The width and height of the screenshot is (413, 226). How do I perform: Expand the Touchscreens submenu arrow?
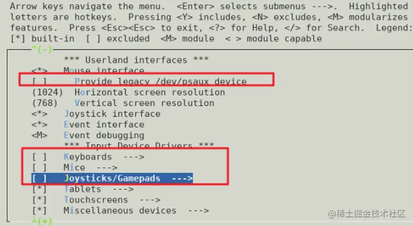150,200
